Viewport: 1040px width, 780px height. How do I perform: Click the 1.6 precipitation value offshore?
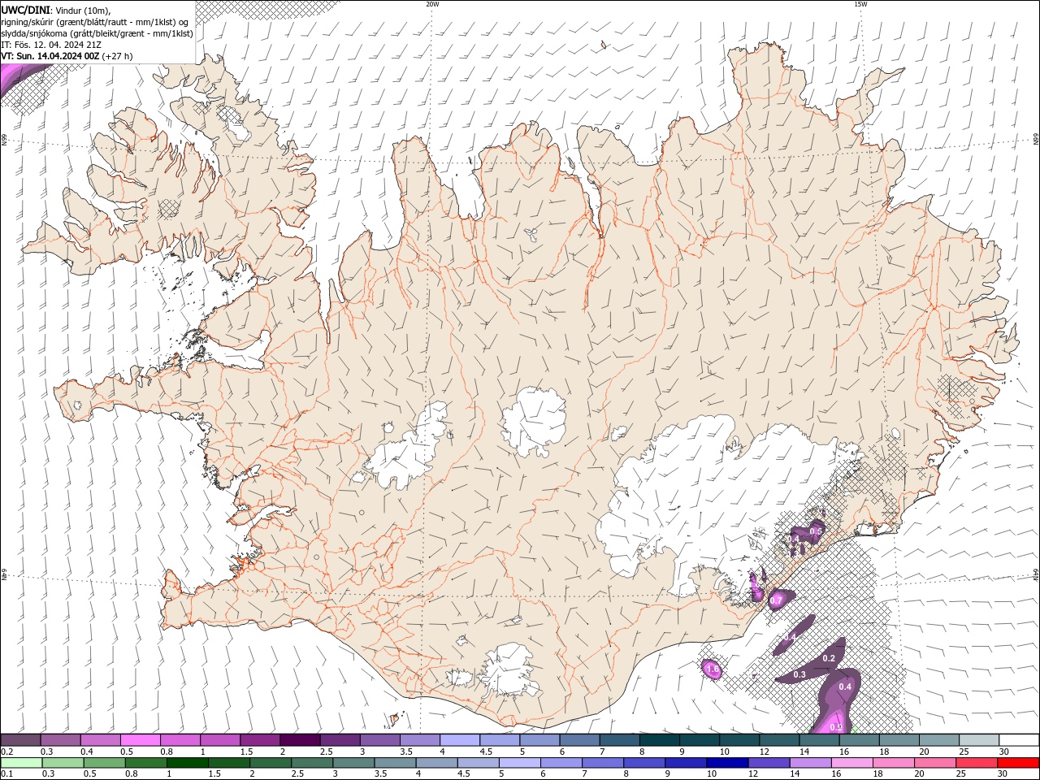click(713, 669)
